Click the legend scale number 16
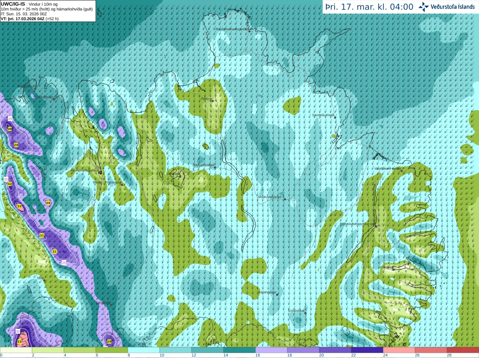 pos(257,355)
